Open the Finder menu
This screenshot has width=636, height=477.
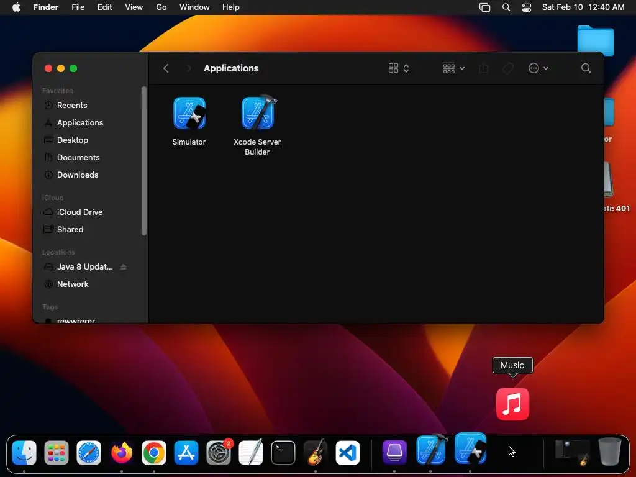pos(46,7)
